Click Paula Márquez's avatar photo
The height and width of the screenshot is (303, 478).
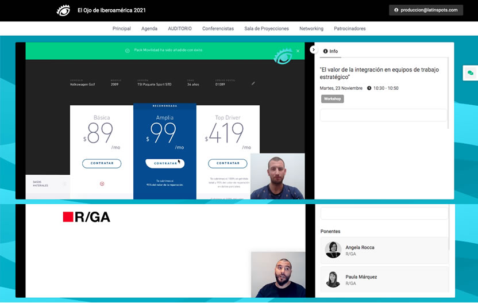(333, 279)
